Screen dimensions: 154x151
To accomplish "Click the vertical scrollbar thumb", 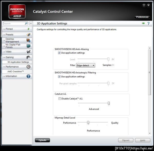I will 150,72.
